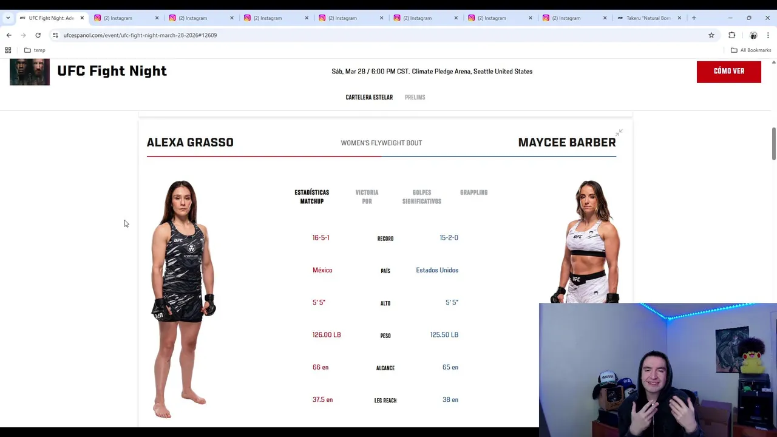Open the Chrome profile avatar
This screenshot has height=437, width=777.
753,35
